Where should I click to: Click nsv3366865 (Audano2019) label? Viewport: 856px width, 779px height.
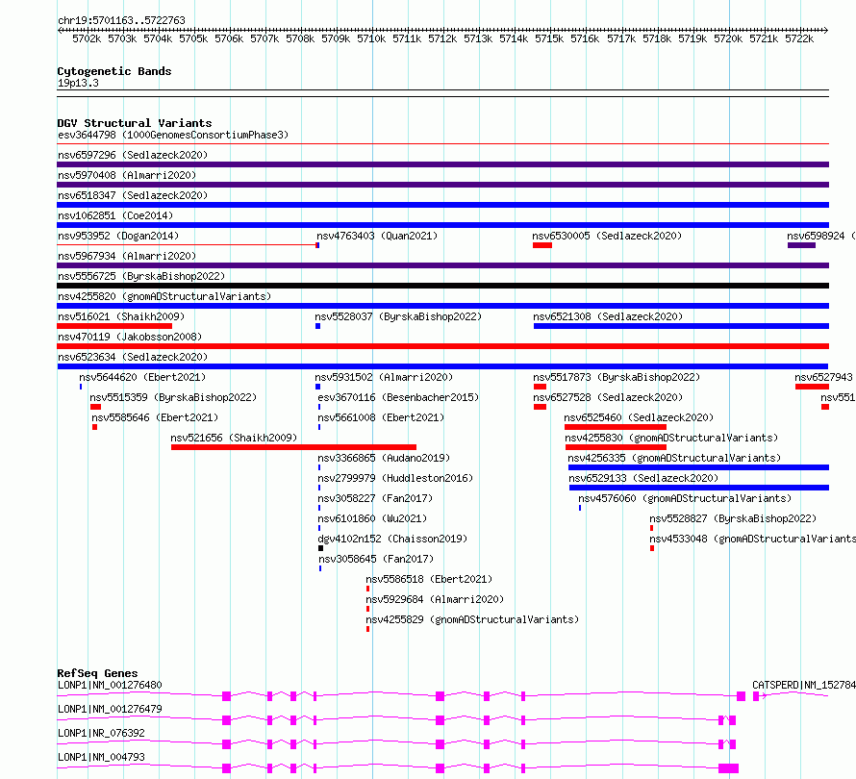click(384, 458)
